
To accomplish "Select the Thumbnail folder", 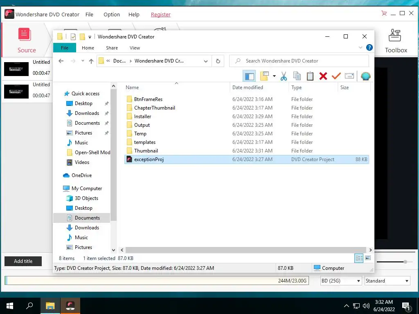I will [146, 150].
